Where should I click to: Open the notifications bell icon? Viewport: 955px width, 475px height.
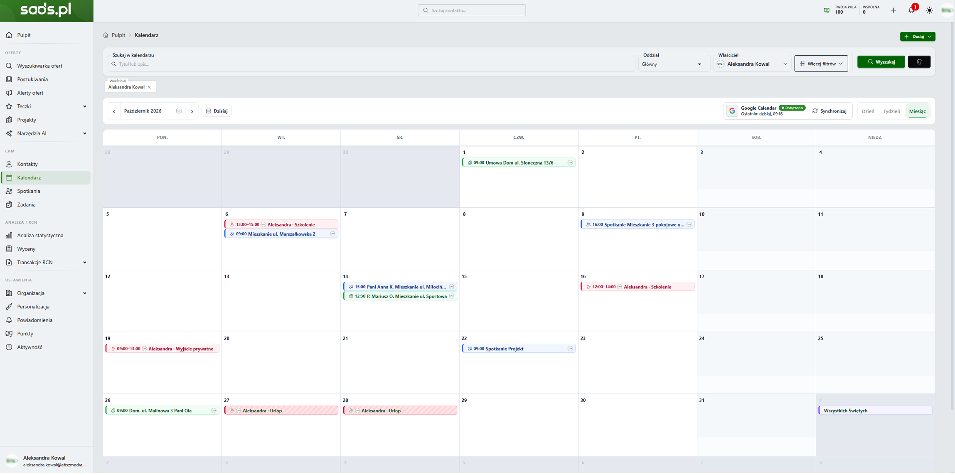click(911, 10)
